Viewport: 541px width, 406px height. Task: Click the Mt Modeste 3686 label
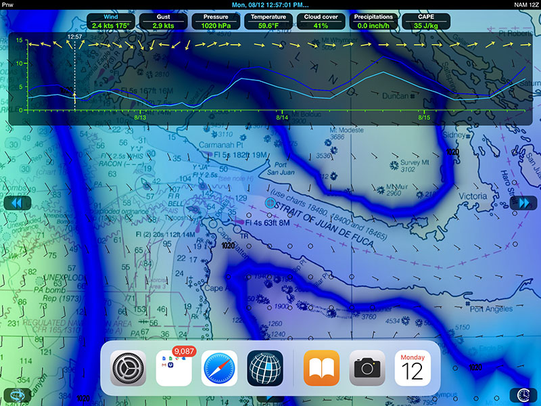pos(346,133)
